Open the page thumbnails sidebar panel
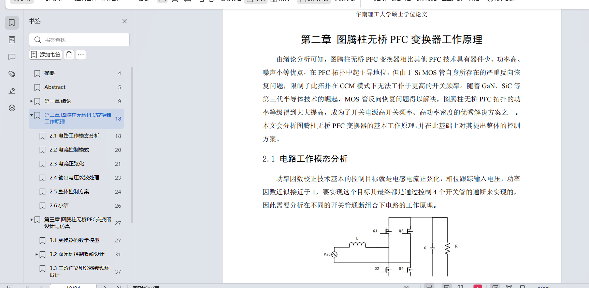 tap(12, 40)
